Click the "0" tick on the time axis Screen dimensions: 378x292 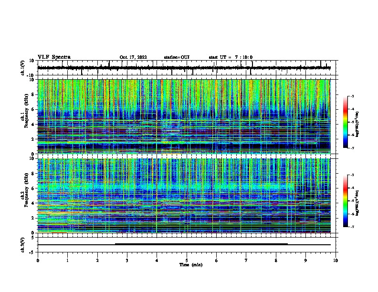tap(38, 261)
